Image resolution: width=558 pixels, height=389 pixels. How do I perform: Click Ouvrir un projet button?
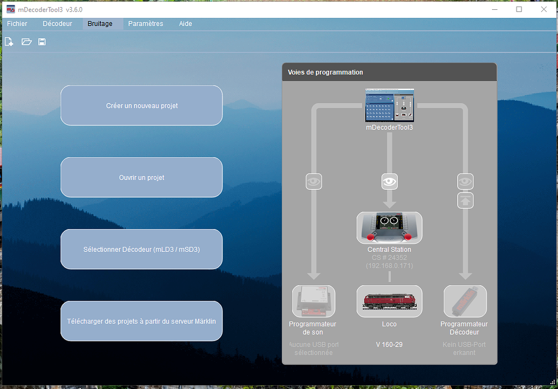pyautogui.click(x=142, y=177)
